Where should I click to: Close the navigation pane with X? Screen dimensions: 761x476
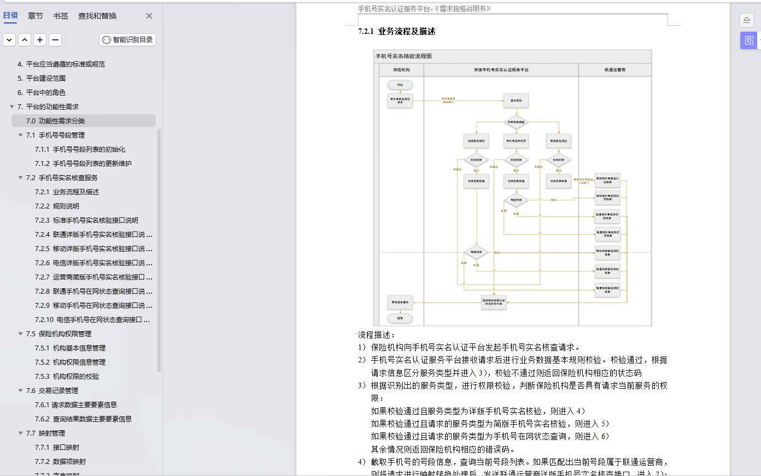[x=149, y=16]
